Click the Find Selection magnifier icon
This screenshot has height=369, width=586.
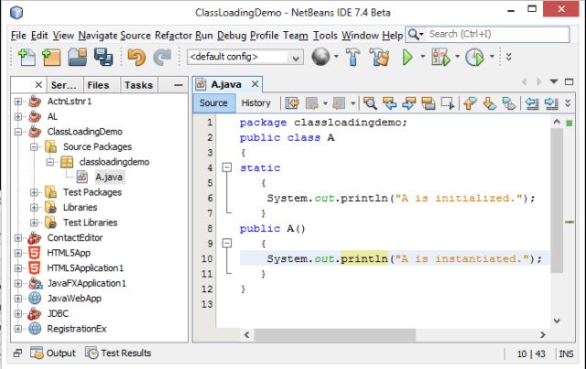[x=370, y=103]
